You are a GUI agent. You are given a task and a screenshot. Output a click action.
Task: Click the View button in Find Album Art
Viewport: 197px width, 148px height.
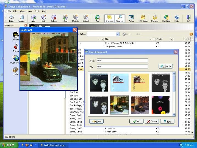96,121
